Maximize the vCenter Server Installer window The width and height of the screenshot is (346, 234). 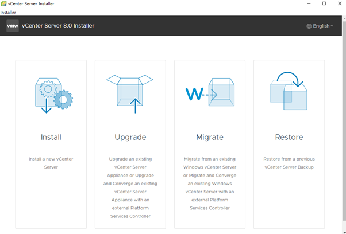[x=324, y=3]
